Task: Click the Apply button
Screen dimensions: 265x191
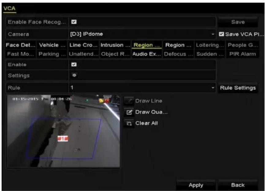Action: coord(196,185)
